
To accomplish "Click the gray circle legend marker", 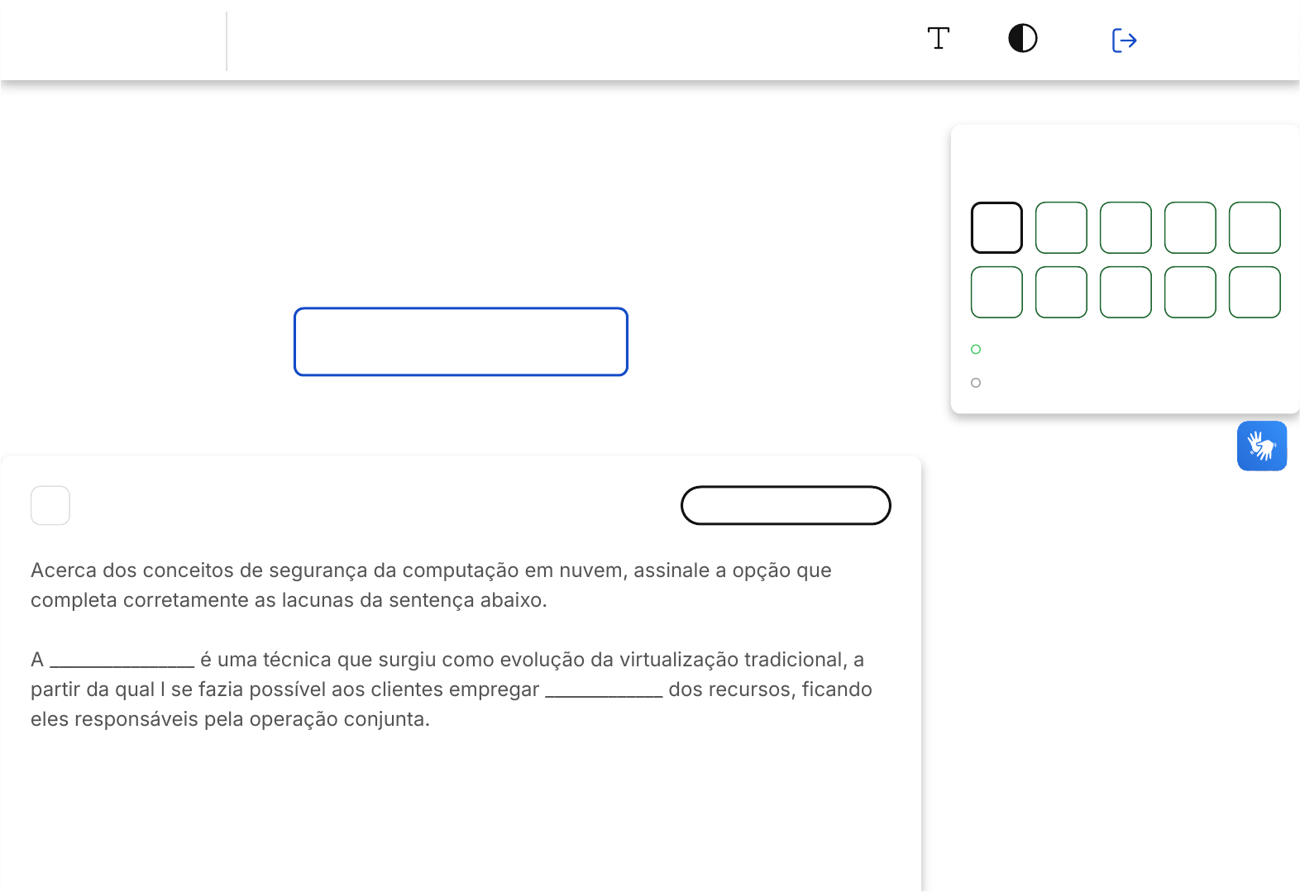I will point(976,383).
